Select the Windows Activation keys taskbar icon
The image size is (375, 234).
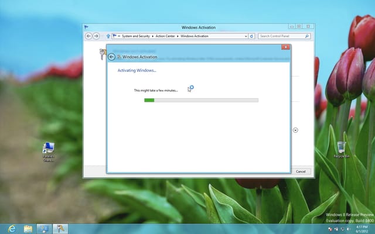pos(60,229)
